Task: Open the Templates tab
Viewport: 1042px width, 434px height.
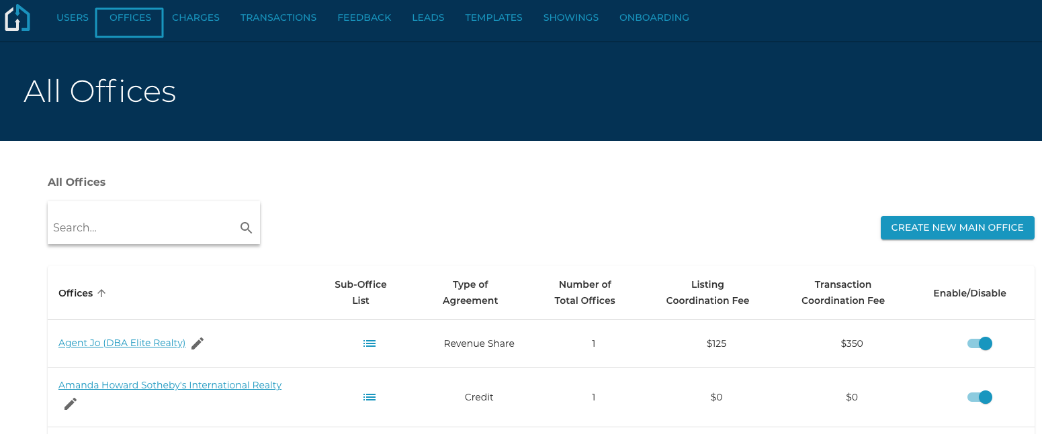Action: click(x=494, y=17)
